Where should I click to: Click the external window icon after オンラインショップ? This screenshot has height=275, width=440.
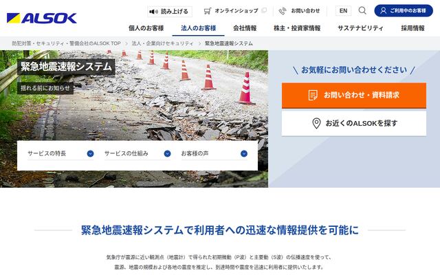264,11
